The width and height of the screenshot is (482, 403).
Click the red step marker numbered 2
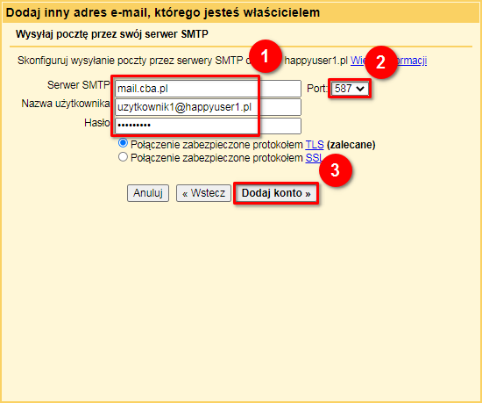pyautogui.click(x=381, y=62)
